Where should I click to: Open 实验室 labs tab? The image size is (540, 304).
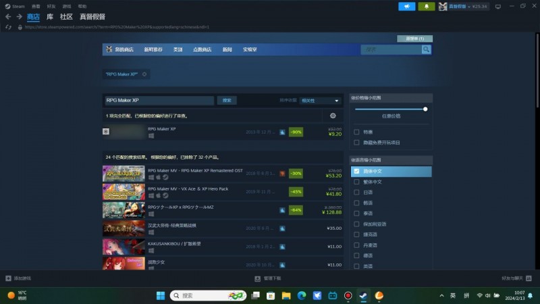click(x=250, y=49)
